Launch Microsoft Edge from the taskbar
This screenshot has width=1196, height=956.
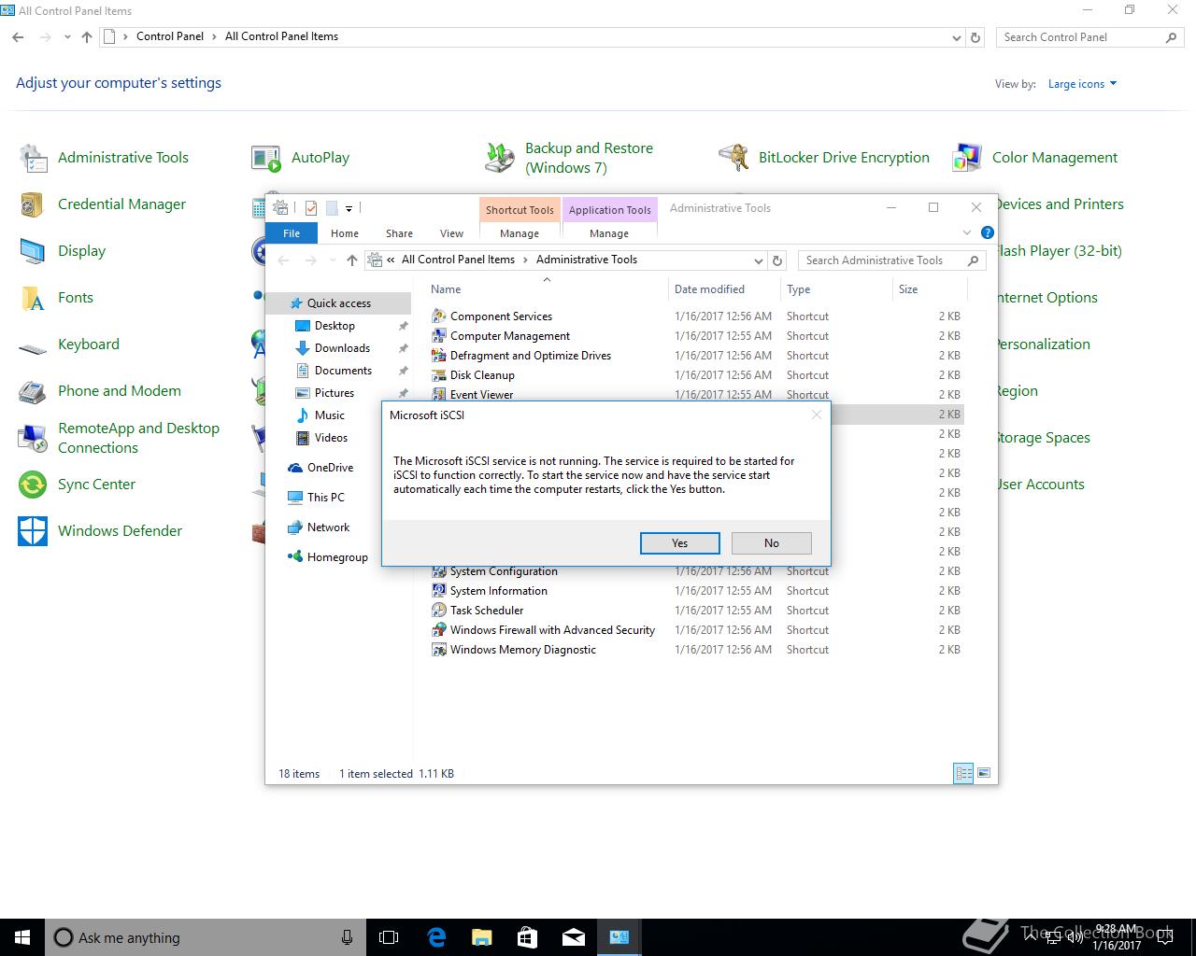point(436,937)
